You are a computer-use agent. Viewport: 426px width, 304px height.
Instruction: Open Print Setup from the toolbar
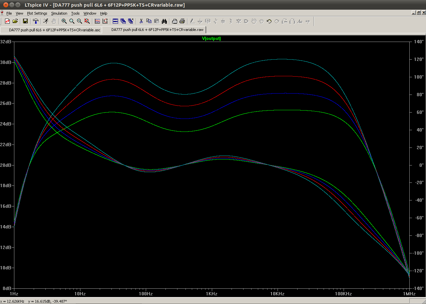(x=174, y=21)
